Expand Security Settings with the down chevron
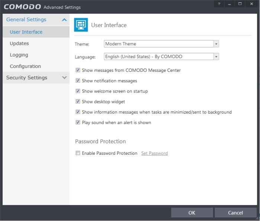260x221 pixels. click(x=64, y=77)
